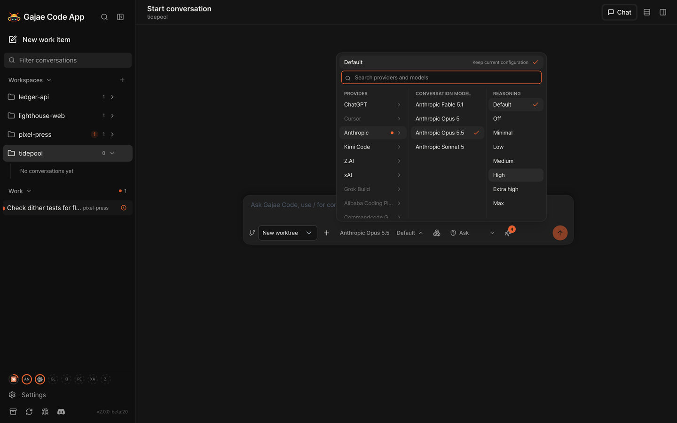677x423 pixels.
Task: Add a workspace with the plus icon
Action: 122,80
